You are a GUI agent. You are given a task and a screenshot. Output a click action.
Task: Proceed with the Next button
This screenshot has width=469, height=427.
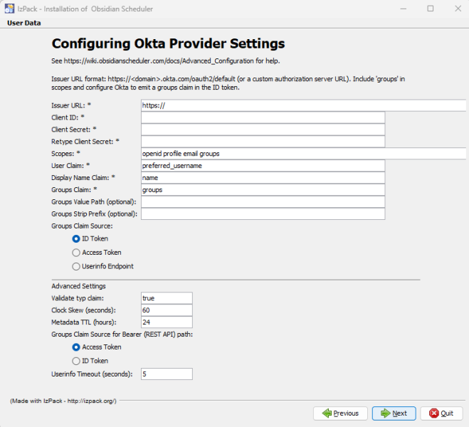394,413
